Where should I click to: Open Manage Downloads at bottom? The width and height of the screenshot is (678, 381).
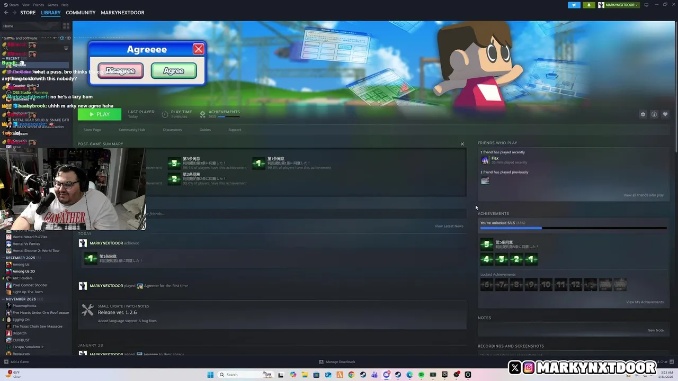pyautogui.click(x=337, y=362)
